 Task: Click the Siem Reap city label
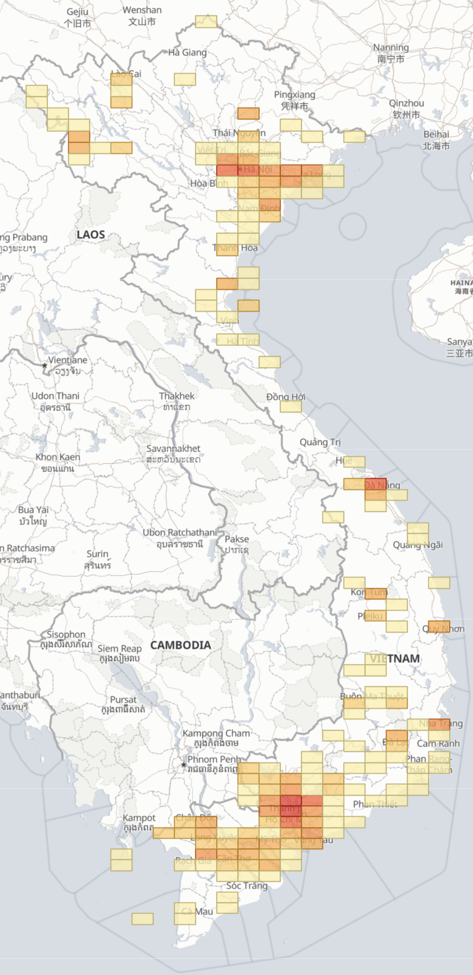click(120, 648)
